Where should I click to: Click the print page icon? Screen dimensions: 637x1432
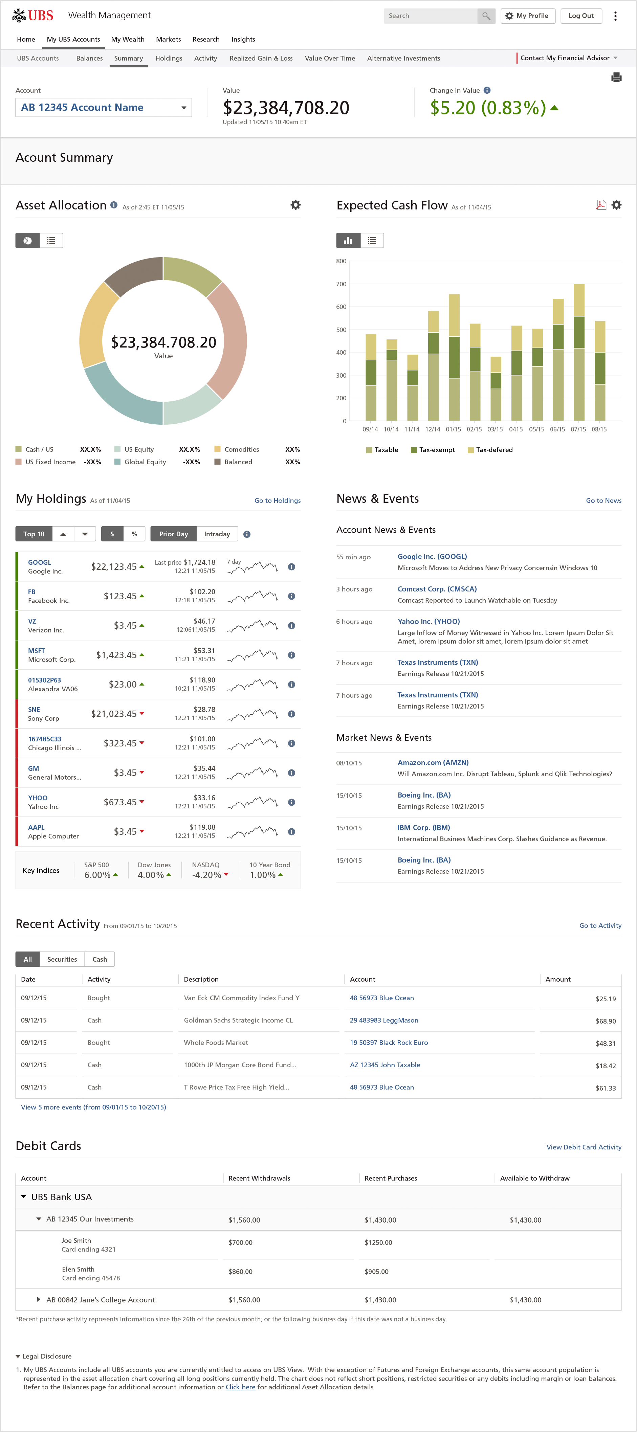[x=616, y=78]
